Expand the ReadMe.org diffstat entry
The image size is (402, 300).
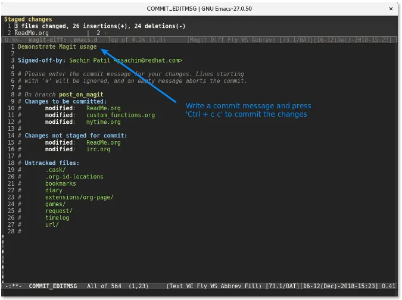32,33
